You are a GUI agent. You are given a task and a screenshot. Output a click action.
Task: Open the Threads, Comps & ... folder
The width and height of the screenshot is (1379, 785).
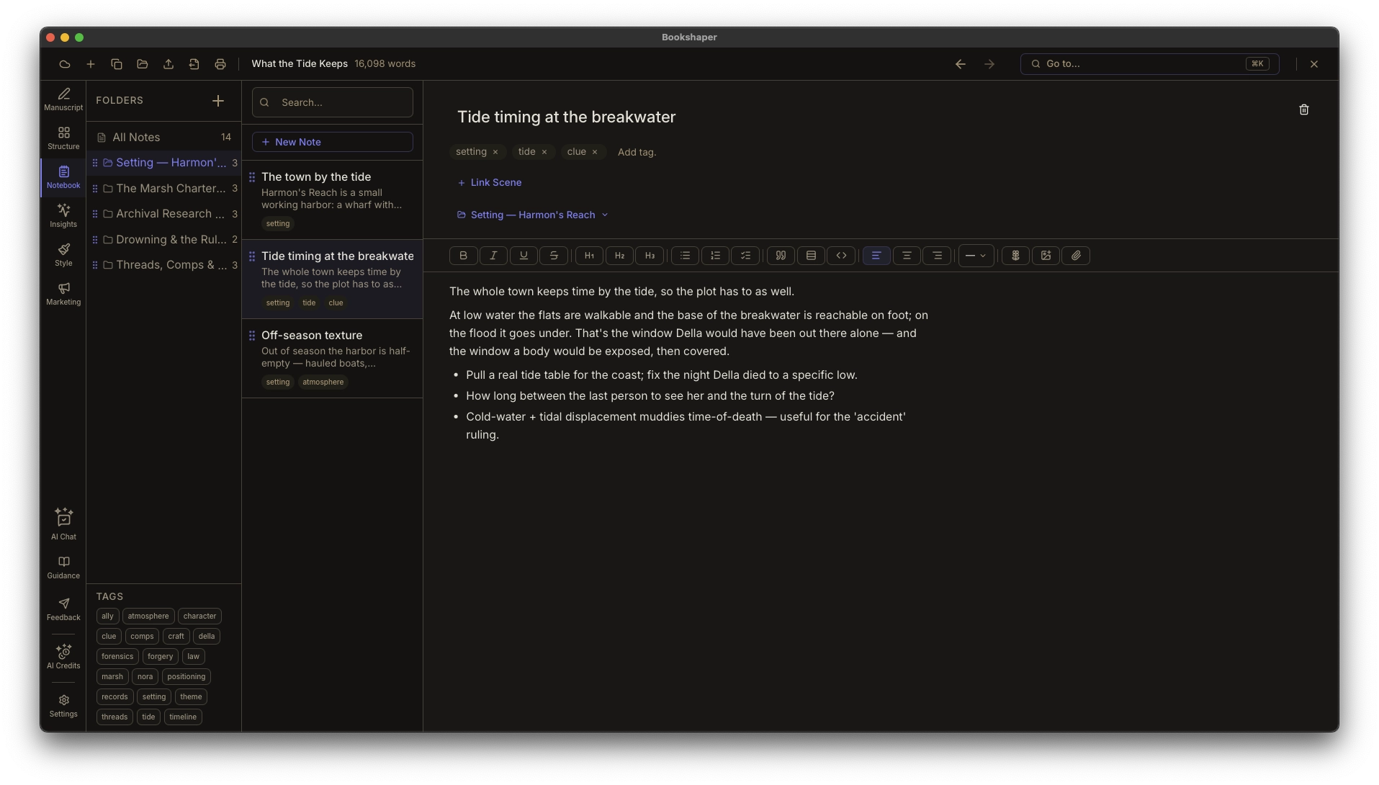pos(164,265)
